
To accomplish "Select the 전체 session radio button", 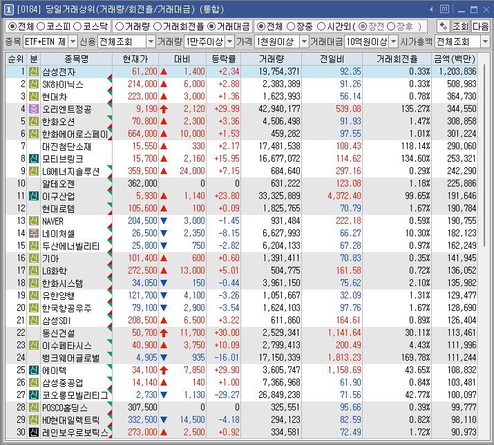I will tap(260, 26).
